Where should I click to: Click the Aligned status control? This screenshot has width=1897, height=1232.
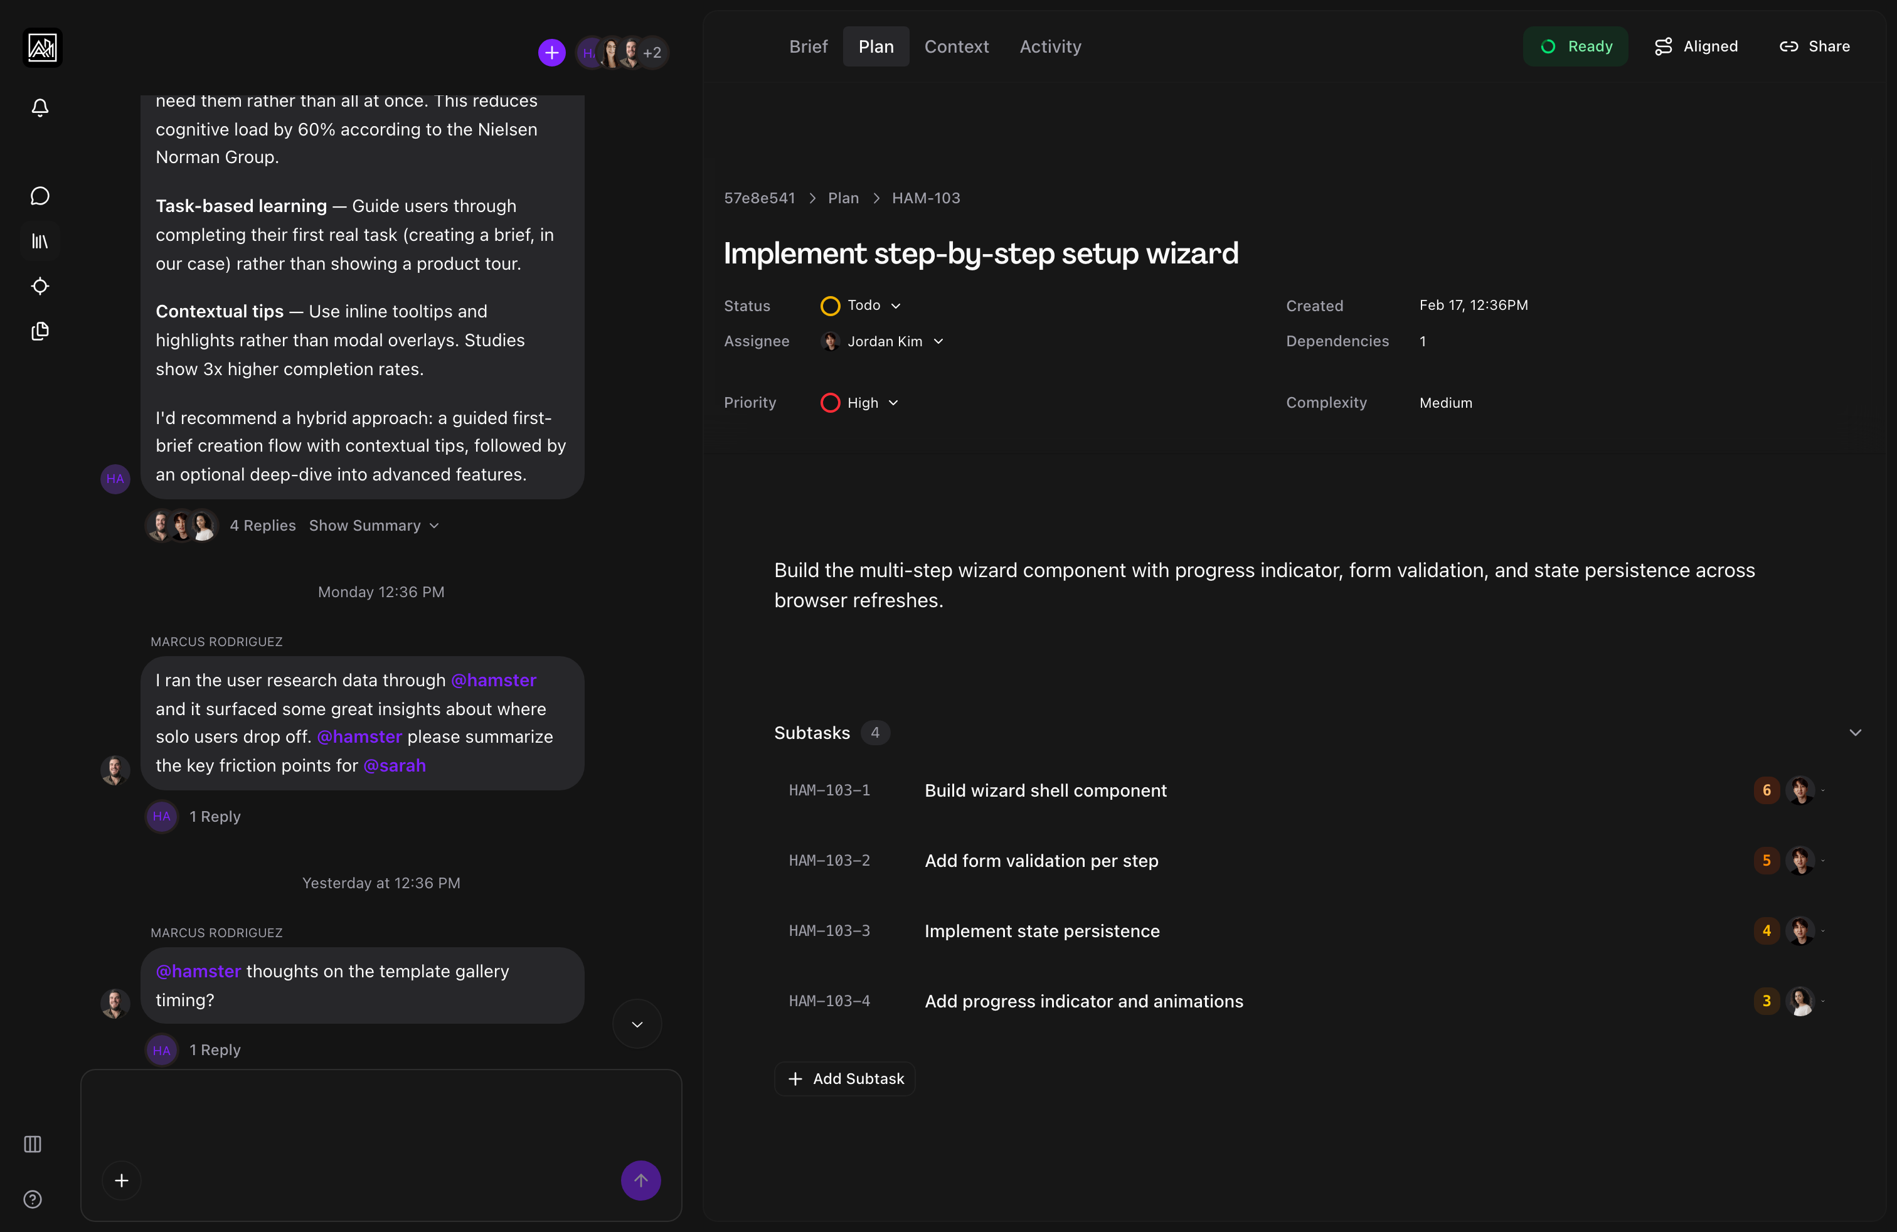pos(1696,46)
